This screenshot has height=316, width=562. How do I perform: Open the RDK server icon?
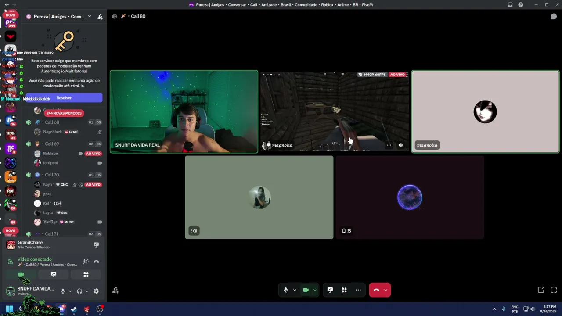click(11, 134)
